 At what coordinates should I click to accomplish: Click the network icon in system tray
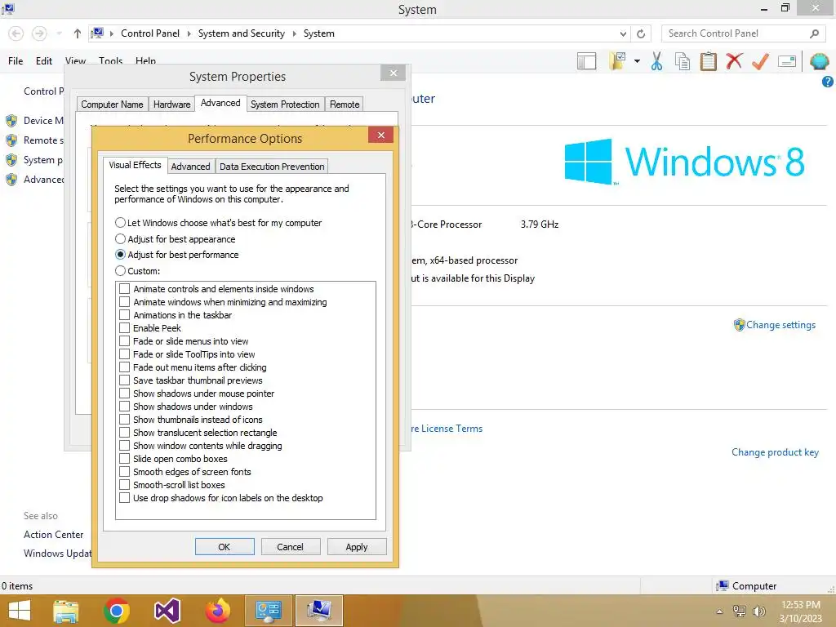(739, 611)
